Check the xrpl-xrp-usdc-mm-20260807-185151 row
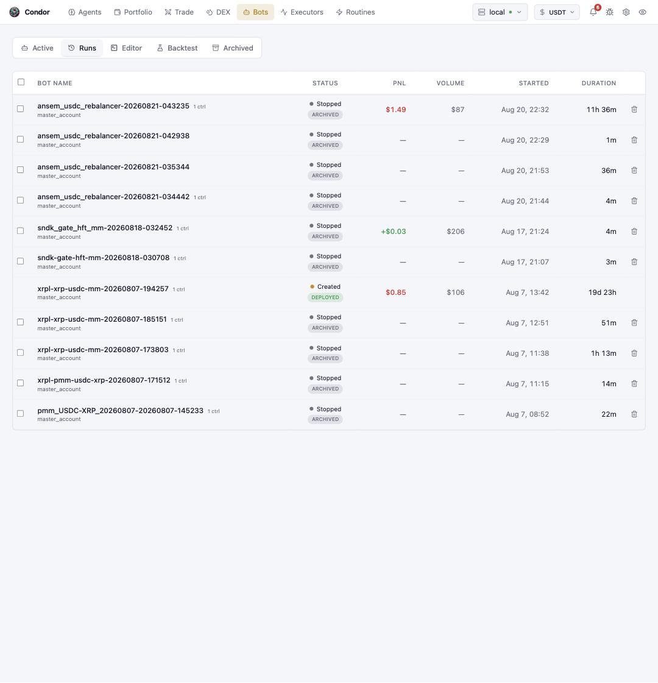The height and width of the screenshot is (683, 658). (x=21, y=322)
